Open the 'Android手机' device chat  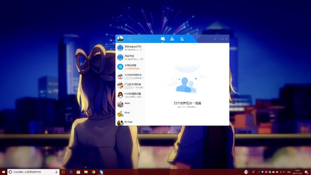[x=130, y=48]
